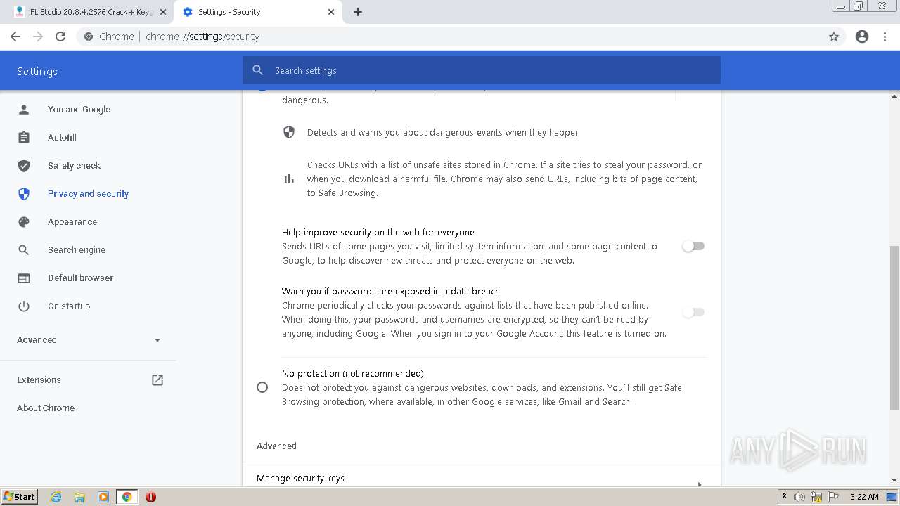Open On startup settings
900x506 pixels.
pyautogui.click(x=69, y=306)
